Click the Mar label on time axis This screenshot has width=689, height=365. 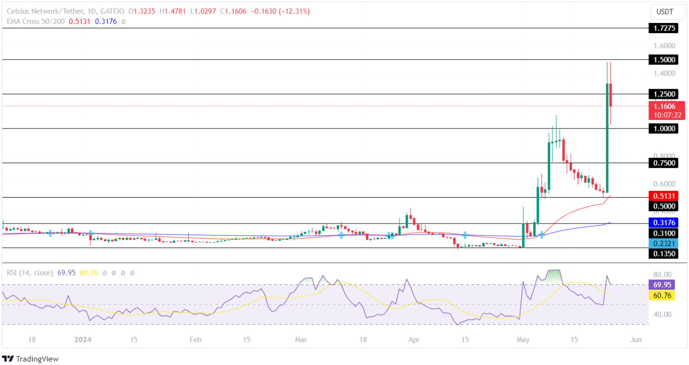pyautogui.click(x=301, y=340)
